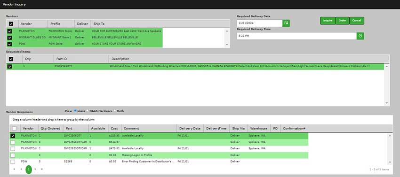
Task: Sort responses by Delivery Date column
Action: coord(190,128)
